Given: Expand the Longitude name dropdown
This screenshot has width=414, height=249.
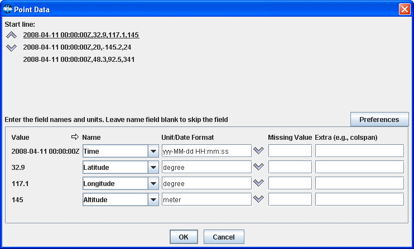Looking at the screenshot, I should pyautogui.click(x=153, y=183).
